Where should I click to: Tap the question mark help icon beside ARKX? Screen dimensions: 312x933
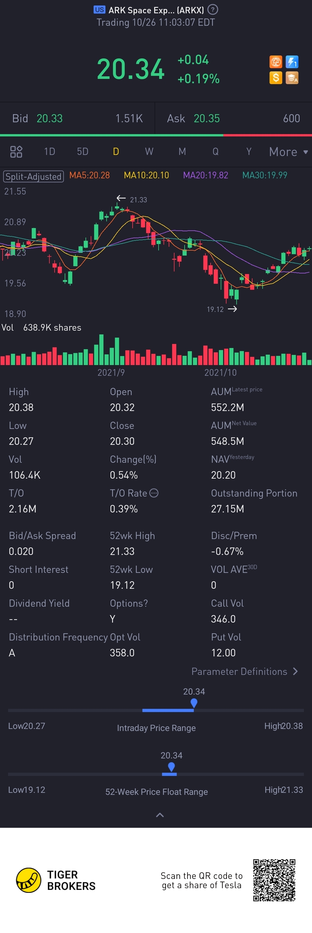pos(213,10)
